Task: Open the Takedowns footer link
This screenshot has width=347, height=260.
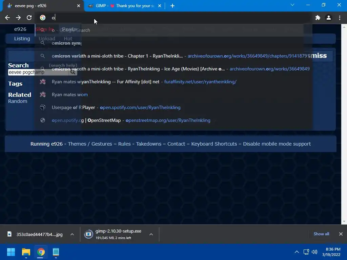Action: (149, 144)
